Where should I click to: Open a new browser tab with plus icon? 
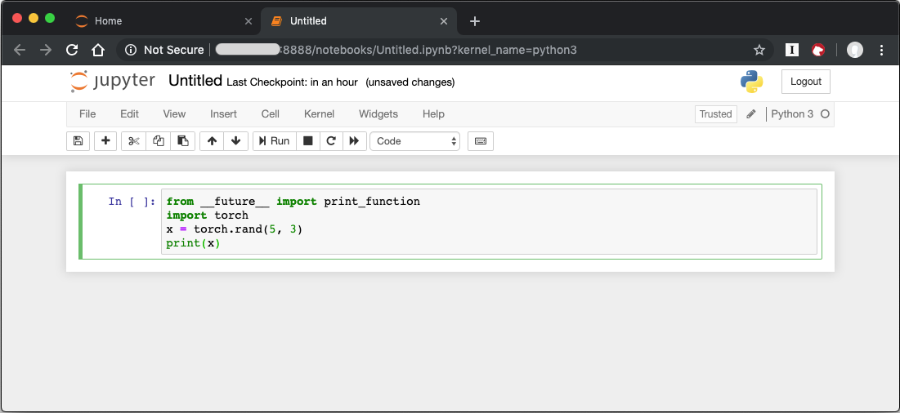click(x=475, y=21)
